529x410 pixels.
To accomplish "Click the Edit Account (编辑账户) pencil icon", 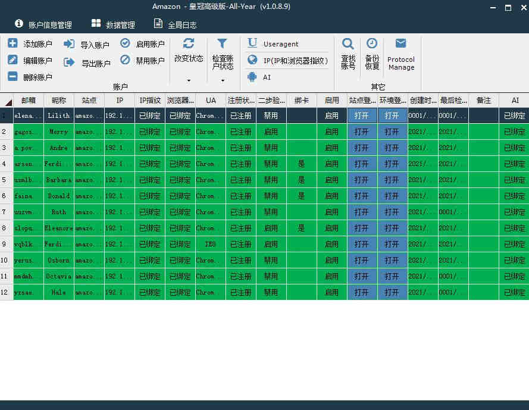I will [x=13, y=60].
